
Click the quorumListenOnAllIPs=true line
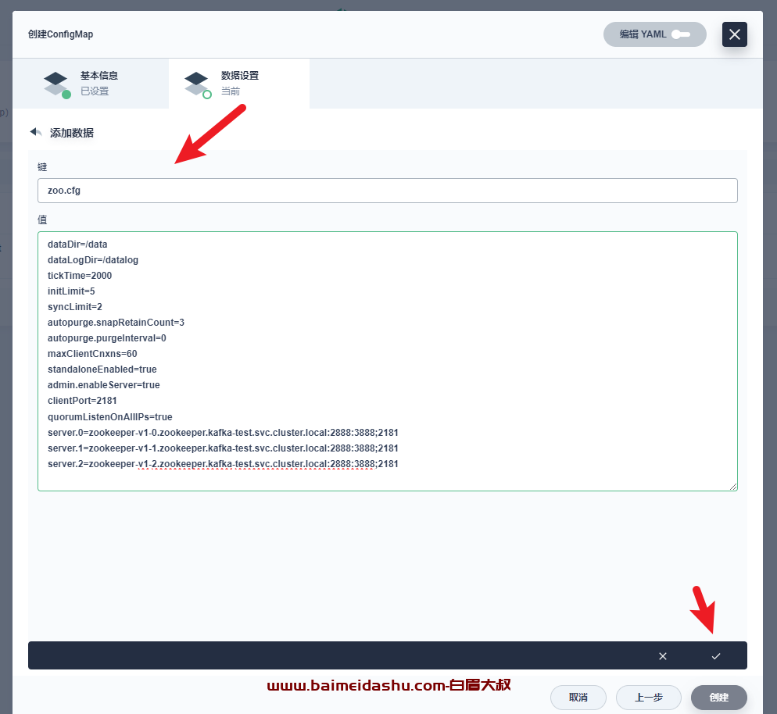[110, 417]
